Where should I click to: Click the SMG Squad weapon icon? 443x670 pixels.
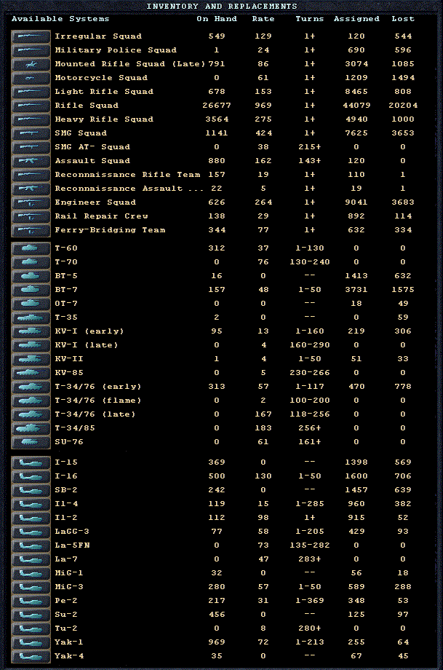[x=31, y=133]
